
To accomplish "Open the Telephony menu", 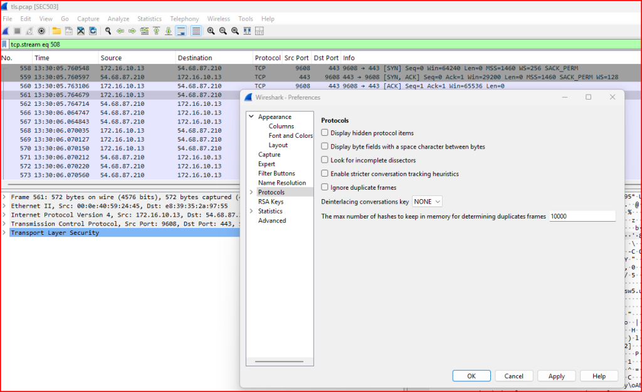I will [x=184, y=19].
